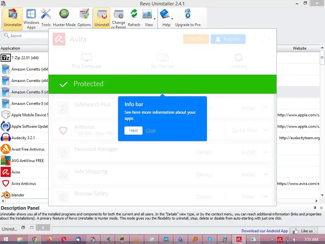Expand the Antivirus Quick Scan chevron in Avira
The width and height of the screenshot is (325, 244).
click(x=266, y=130)
